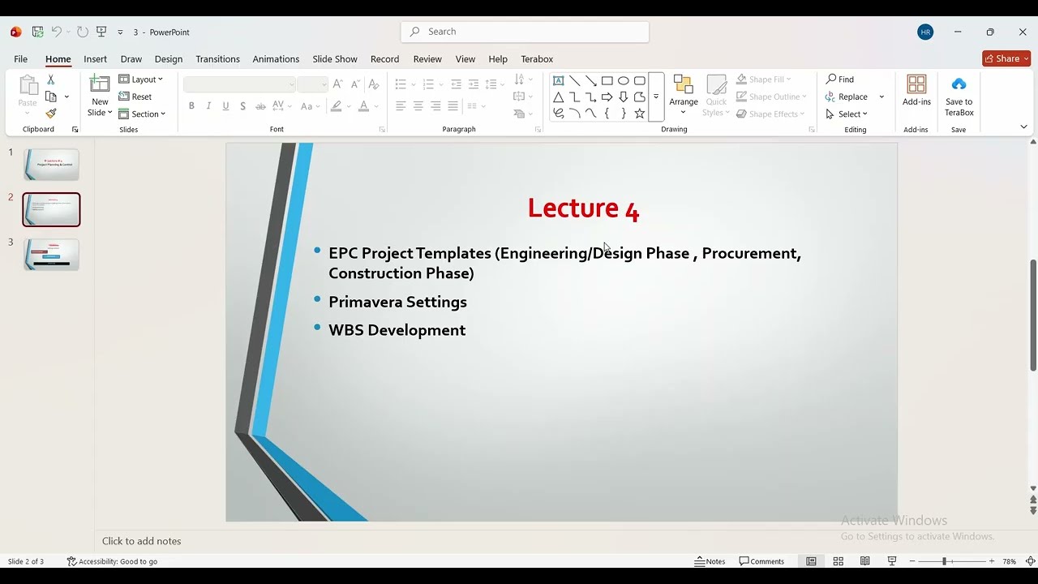The width and height of the screenshot is (1038, 584).
Task: Toggle italic formatting
Action: 208,106
